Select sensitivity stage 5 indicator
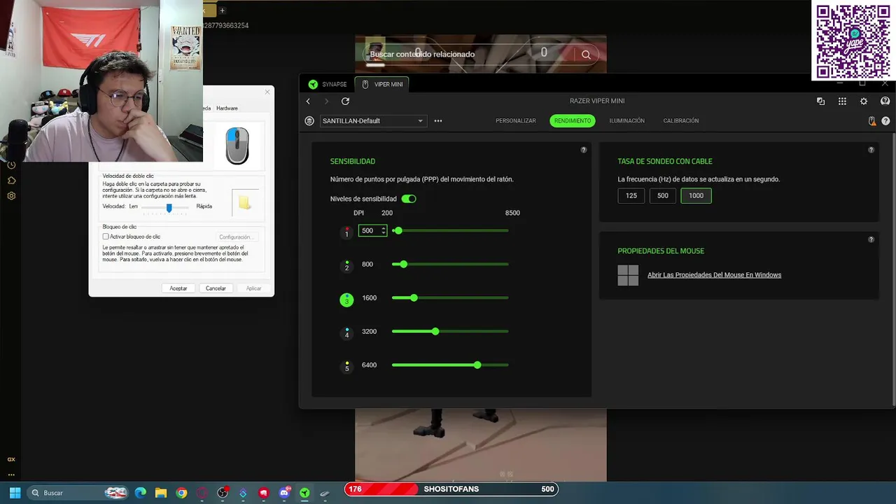This screenshot has height=504, width=896. 346,366
